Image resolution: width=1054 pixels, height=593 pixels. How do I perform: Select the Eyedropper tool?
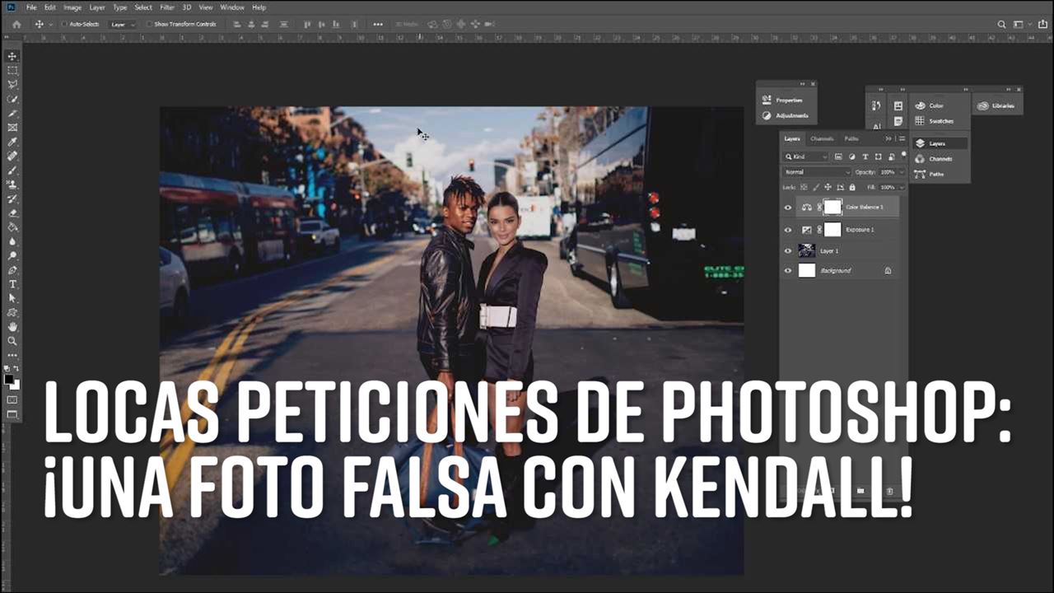pyautogui.click(x=12, y=140)
